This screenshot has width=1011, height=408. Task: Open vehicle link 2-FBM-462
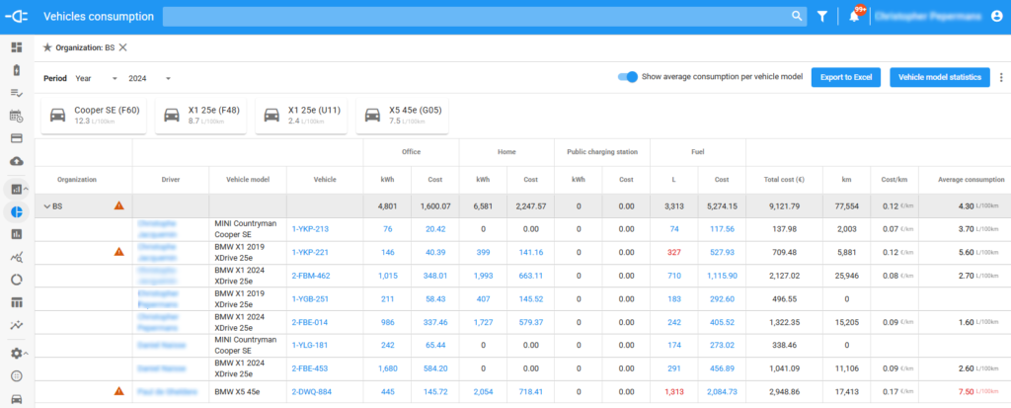[310, 276]
